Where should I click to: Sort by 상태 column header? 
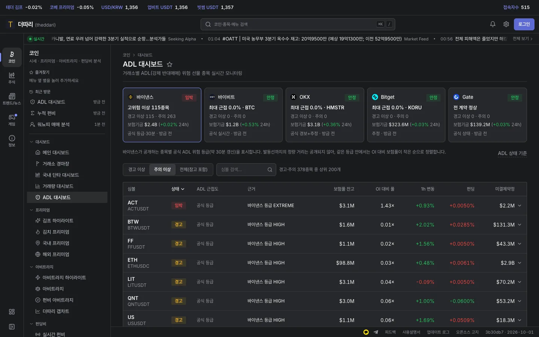click(178, 189)
